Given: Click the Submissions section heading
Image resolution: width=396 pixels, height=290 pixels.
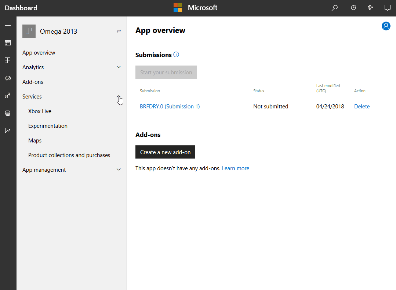Looking at the screenshot, I should coord(153,55).
